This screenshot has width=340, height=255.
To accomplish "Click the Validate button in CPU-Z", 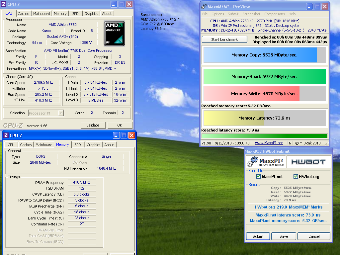I will point(93,125).
